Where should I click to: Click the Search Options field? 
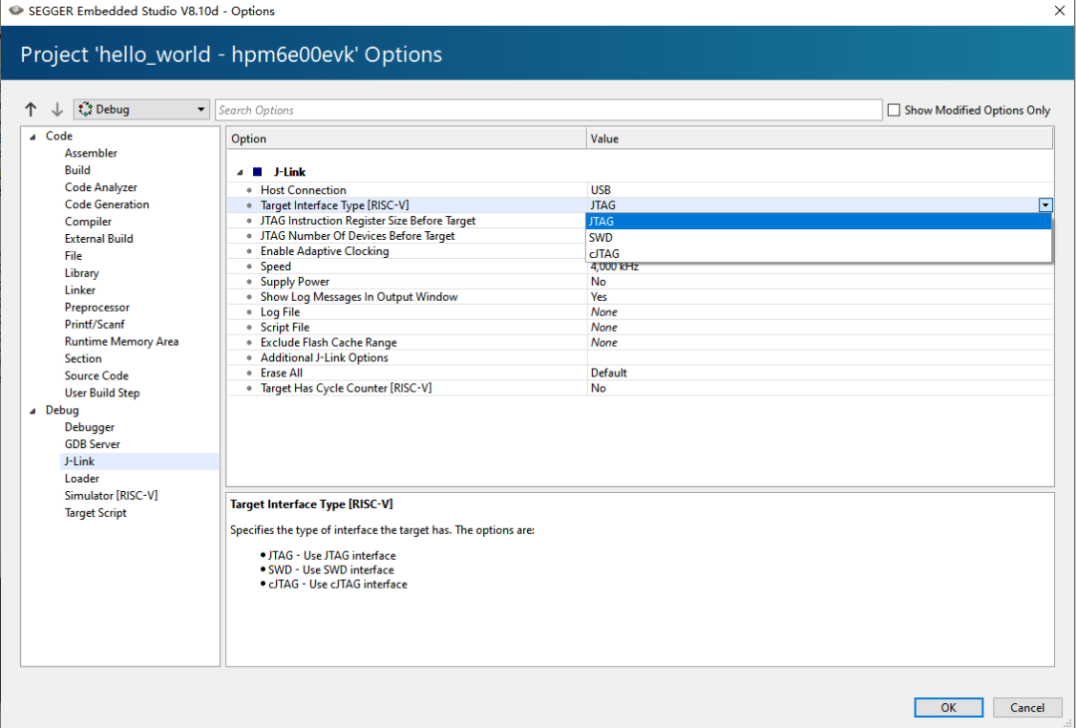(548, 110)
